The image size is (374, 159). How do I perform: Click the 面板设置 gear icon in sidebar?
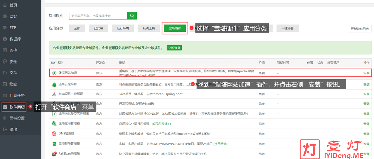tap(5, 118)
